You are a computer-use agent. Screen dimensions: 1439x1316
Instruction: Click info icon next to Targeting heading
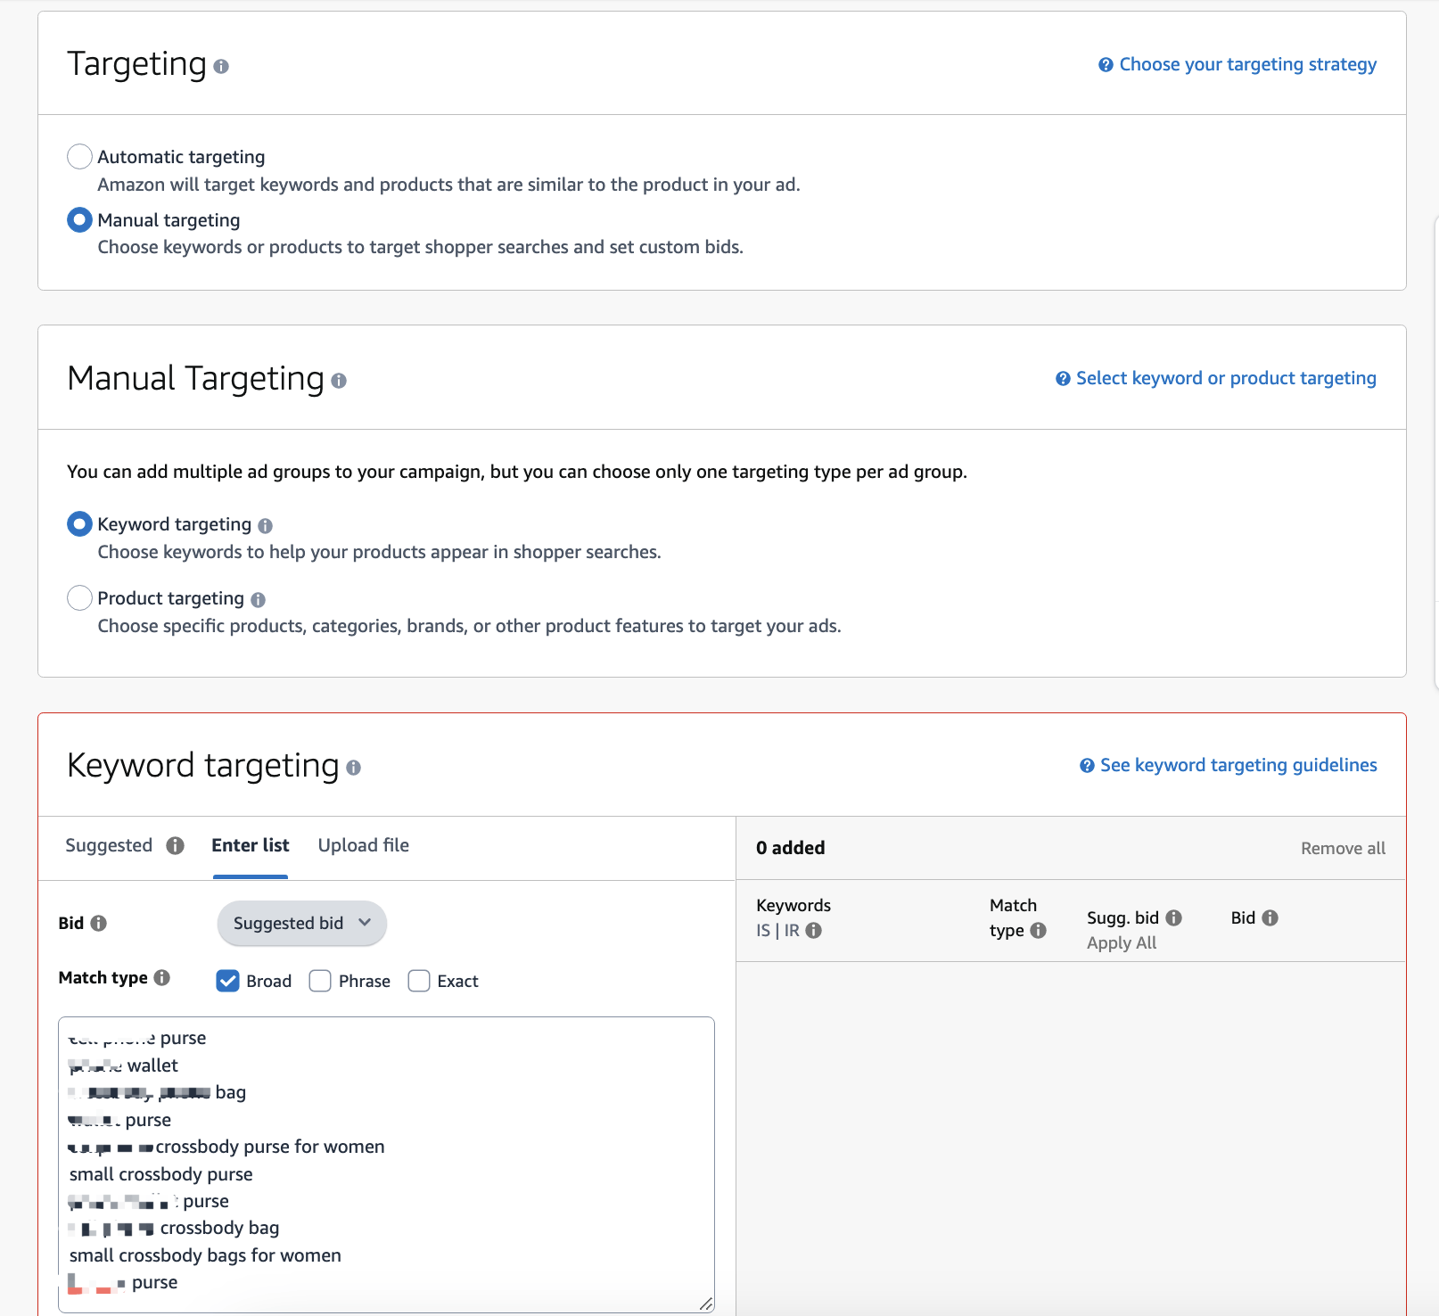pos(221,66)
